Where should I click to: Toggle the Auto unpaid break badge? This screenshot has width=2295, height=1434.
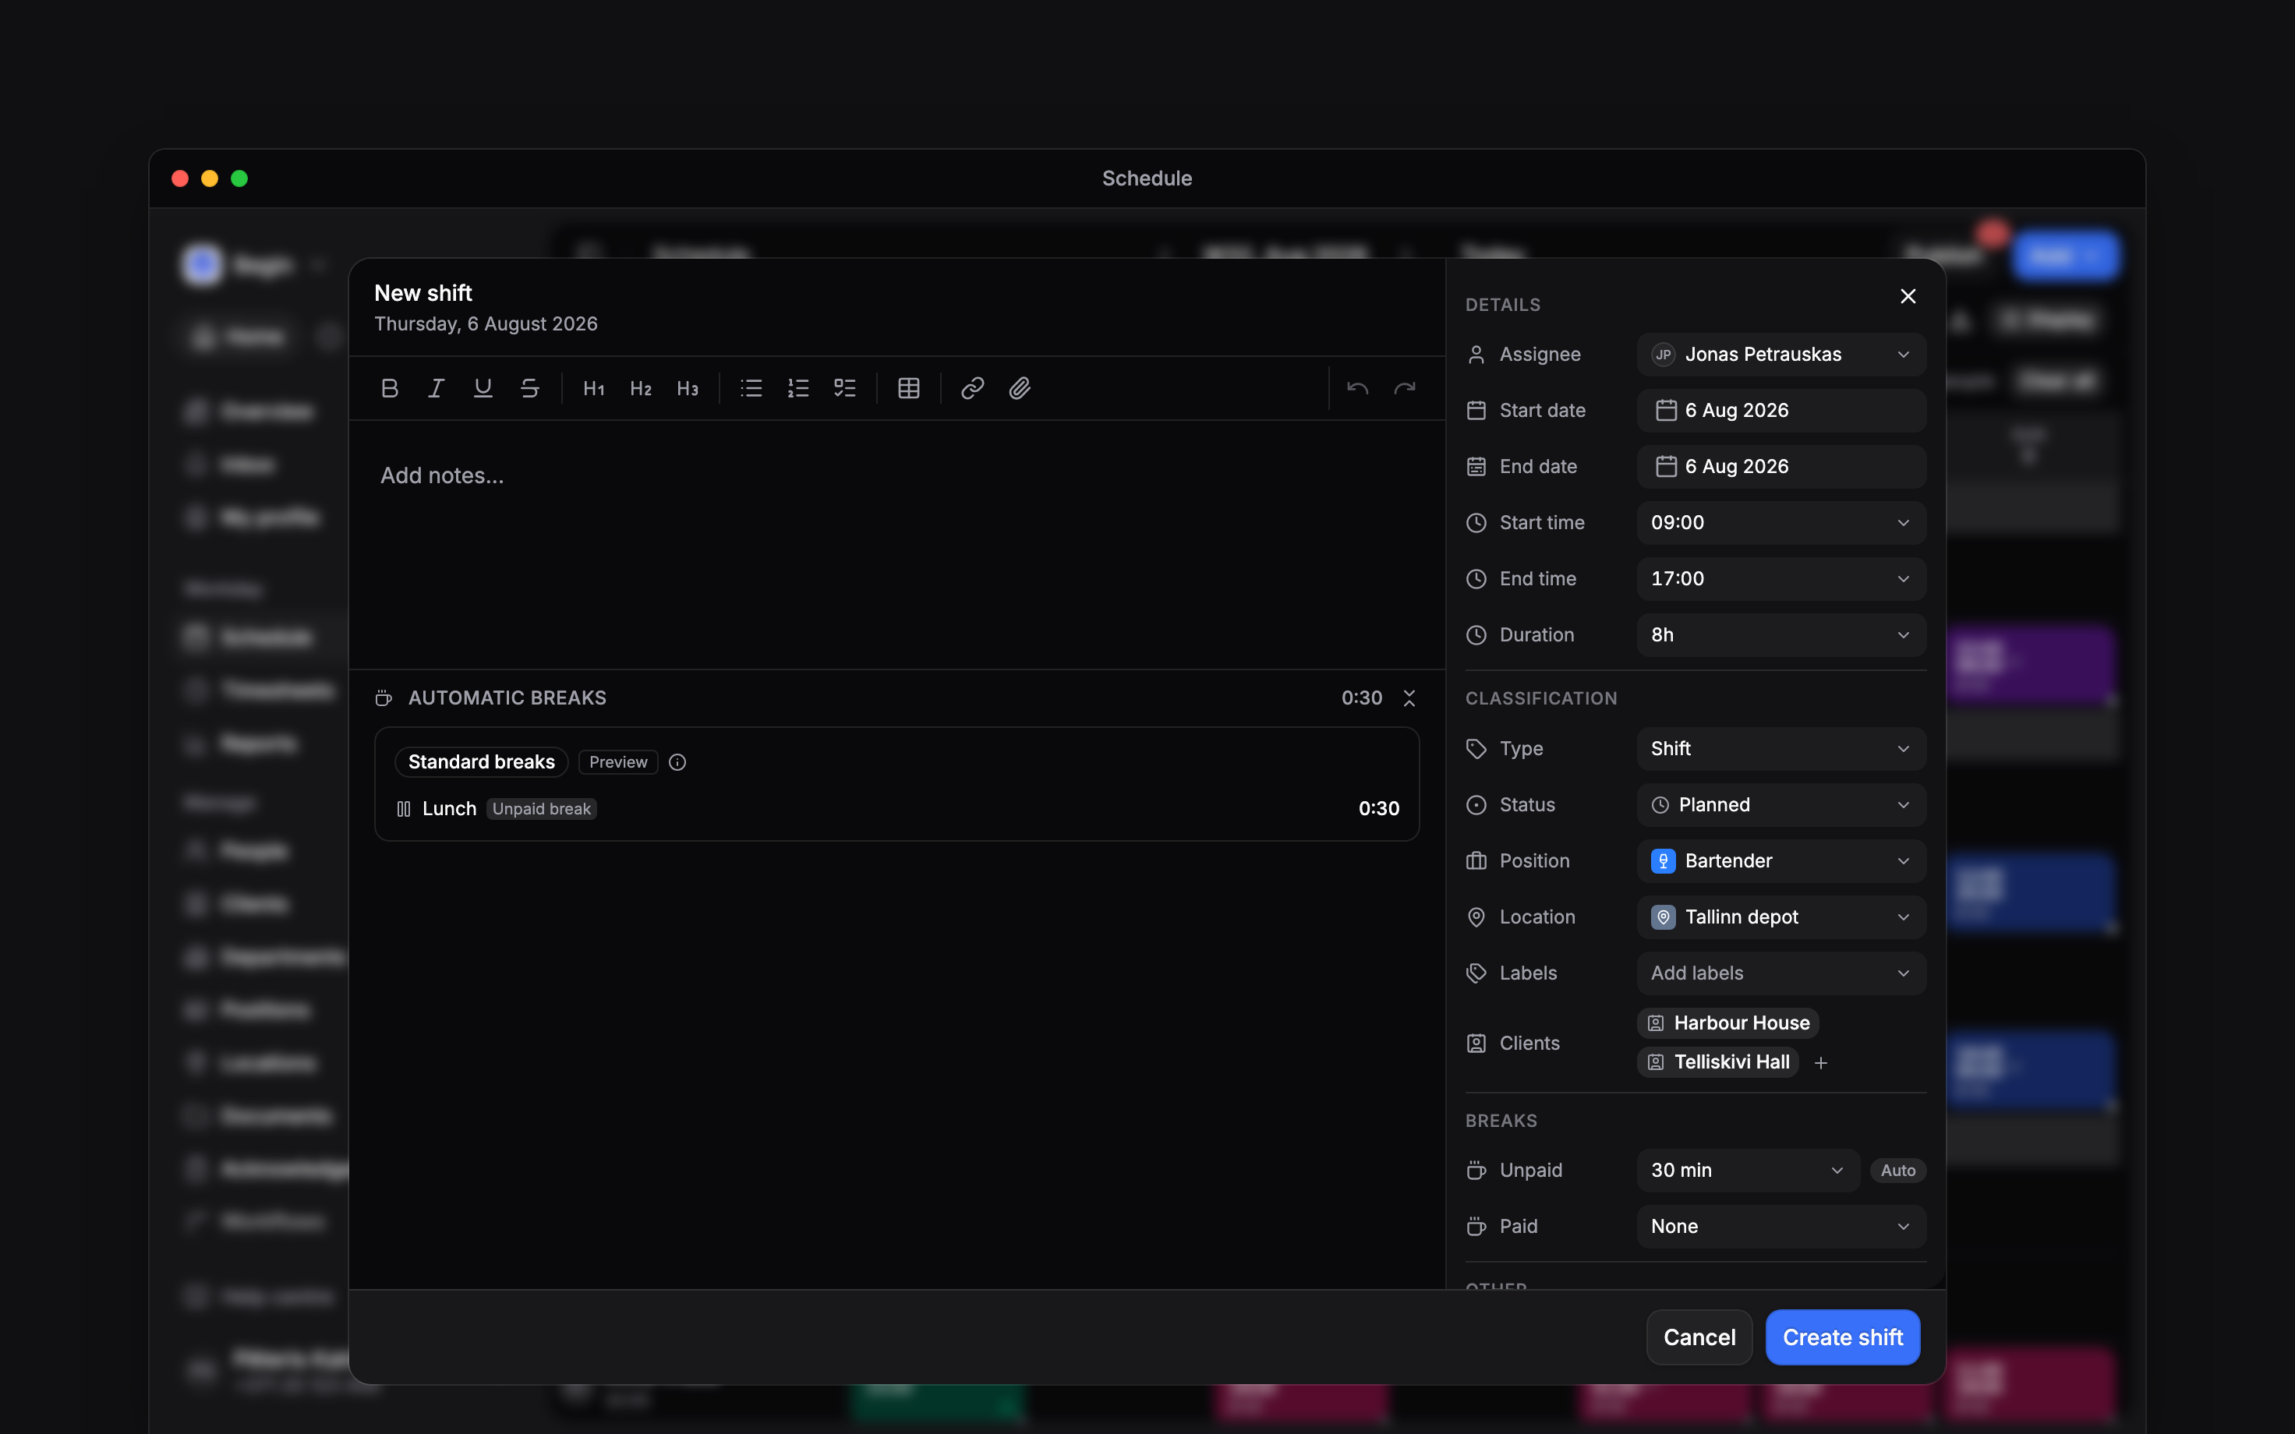pos(1897,1171)
